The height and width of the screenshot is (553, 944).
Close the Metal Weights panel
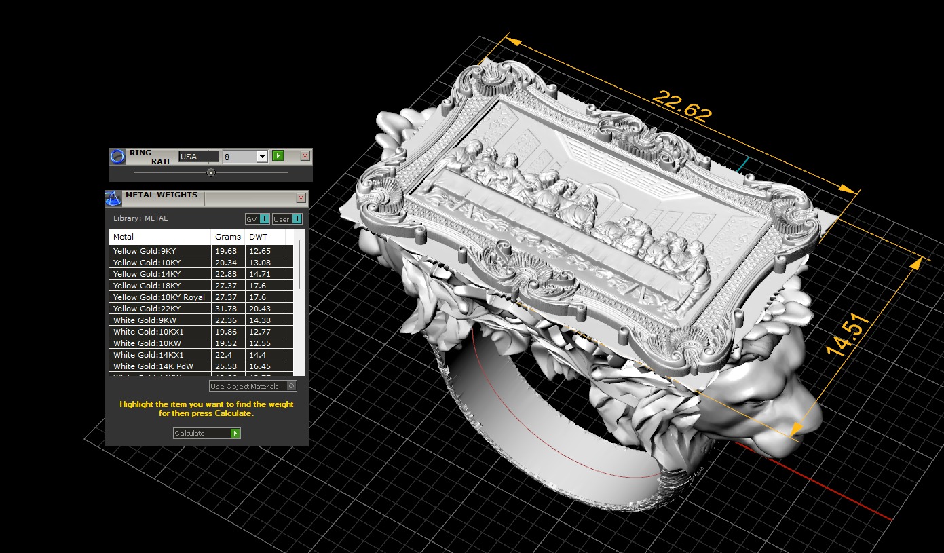click(x=301, y=198)
